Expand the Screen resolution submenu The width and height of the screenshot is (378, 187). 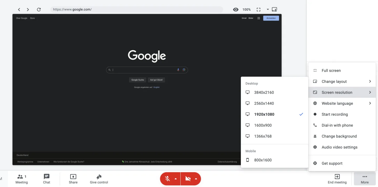(x=342, y=92)
